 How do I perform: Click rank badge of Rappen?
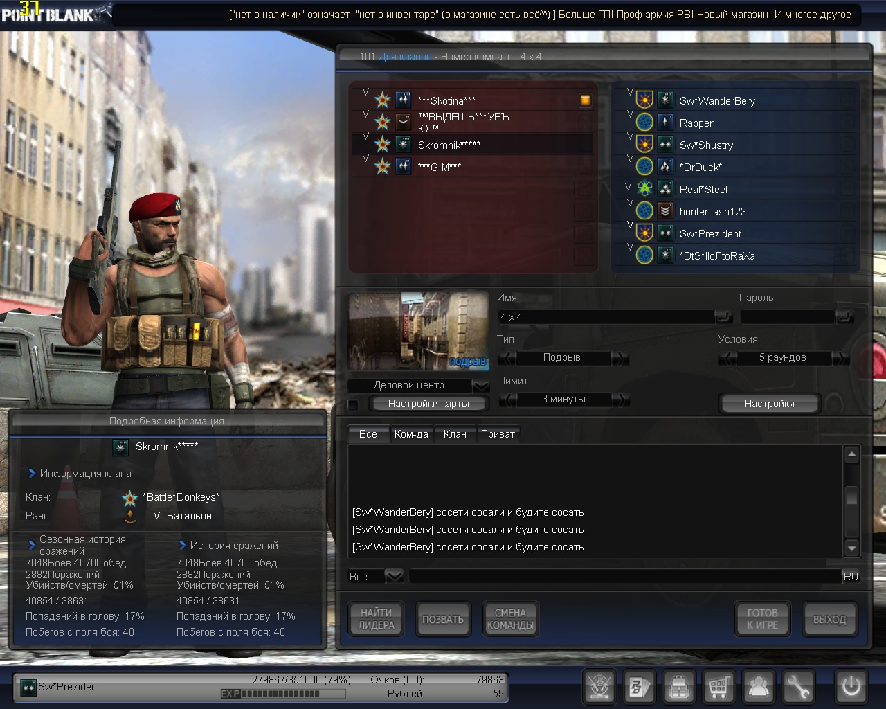(x=665, y=123)
